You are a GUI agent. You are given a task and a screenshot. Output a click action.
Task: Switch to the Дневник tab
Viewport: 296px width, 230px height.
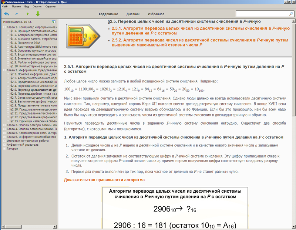point(133,14)
